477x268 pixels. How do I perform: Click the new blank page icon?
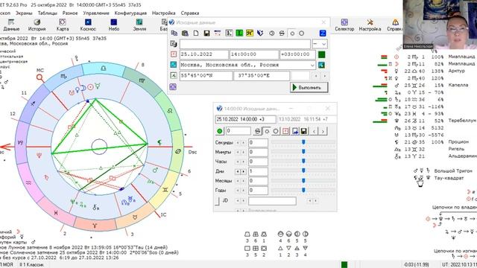click(x=195, y=33)
